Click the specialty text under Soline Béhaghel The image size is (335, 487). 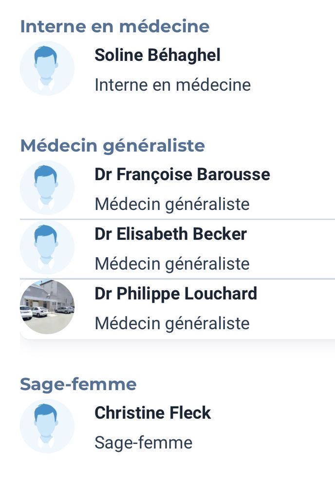[x=172, y=85]
